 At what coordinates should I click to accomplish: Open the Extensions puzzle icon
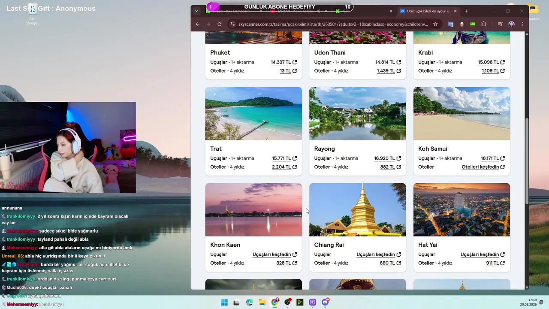[x=484, y=24]
